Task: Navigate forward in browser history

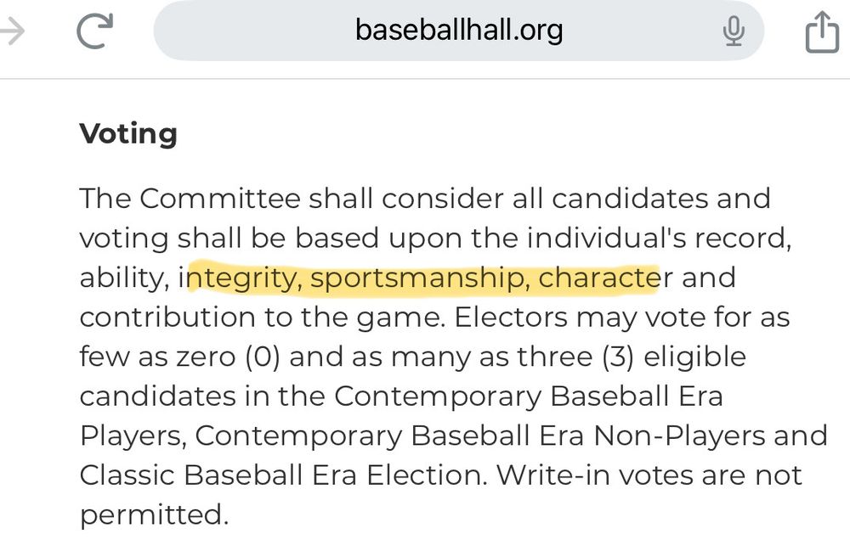Action: (13, 29)
